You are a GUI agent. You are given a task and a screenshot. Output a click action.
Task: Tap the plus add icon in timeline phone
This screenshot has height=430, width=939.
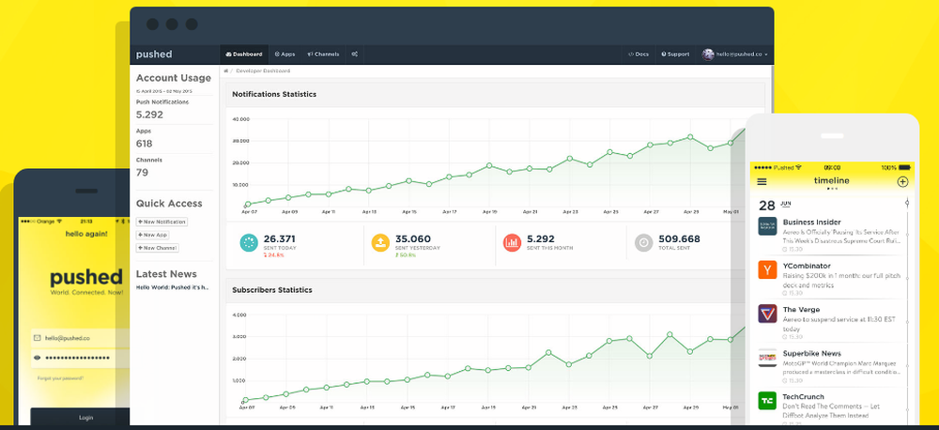tap(902, 181)
